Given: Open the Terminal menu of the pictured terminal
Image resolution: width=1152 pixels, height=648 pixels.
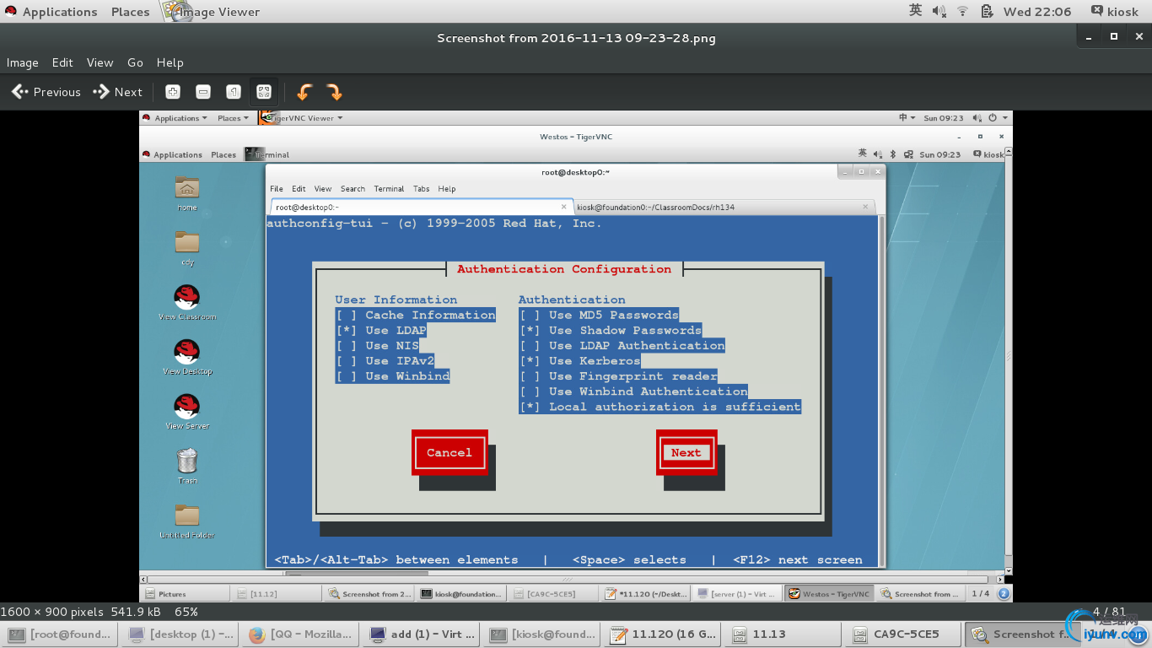Looking at the screenshot, I should (389, 189).
